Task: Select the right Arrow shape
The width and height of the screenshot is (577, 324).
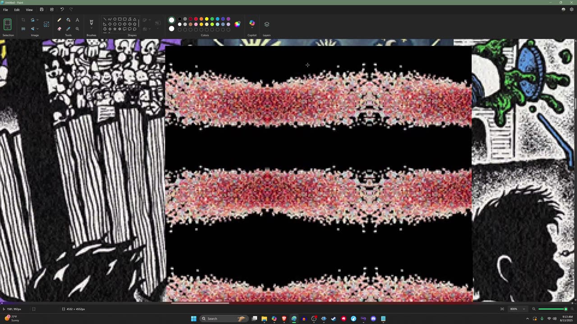Action: click(x=124, y=24)
